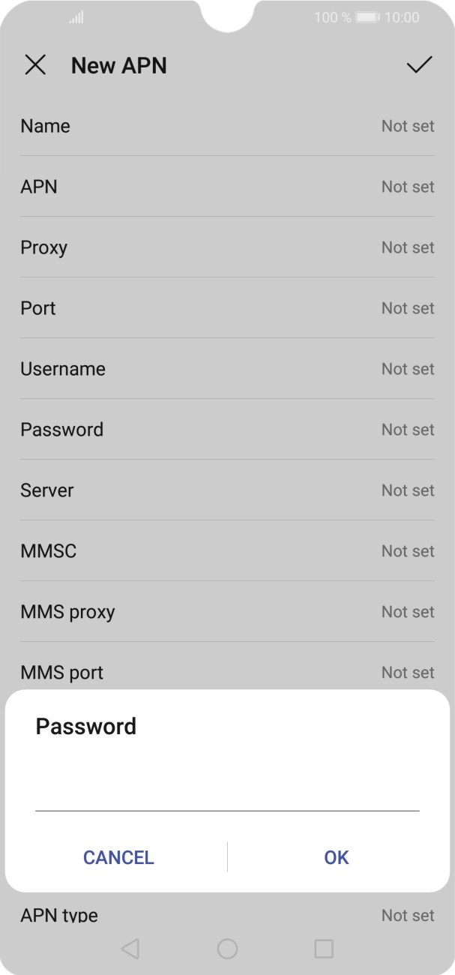This screenshot has height=975, width=455.
Task: Open the Username field
Action: 227,369
